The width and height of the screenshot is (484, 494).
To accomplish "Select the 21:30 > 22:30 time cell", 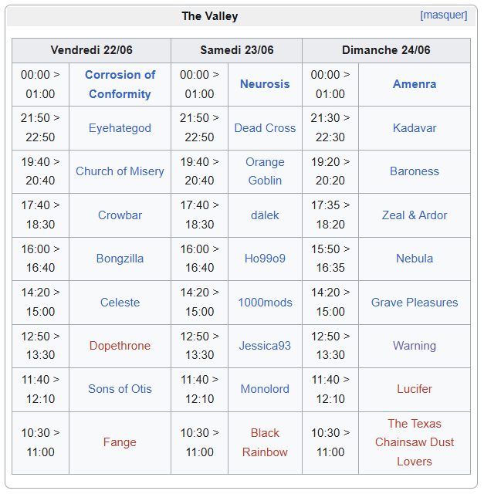I will pos(330,128).
